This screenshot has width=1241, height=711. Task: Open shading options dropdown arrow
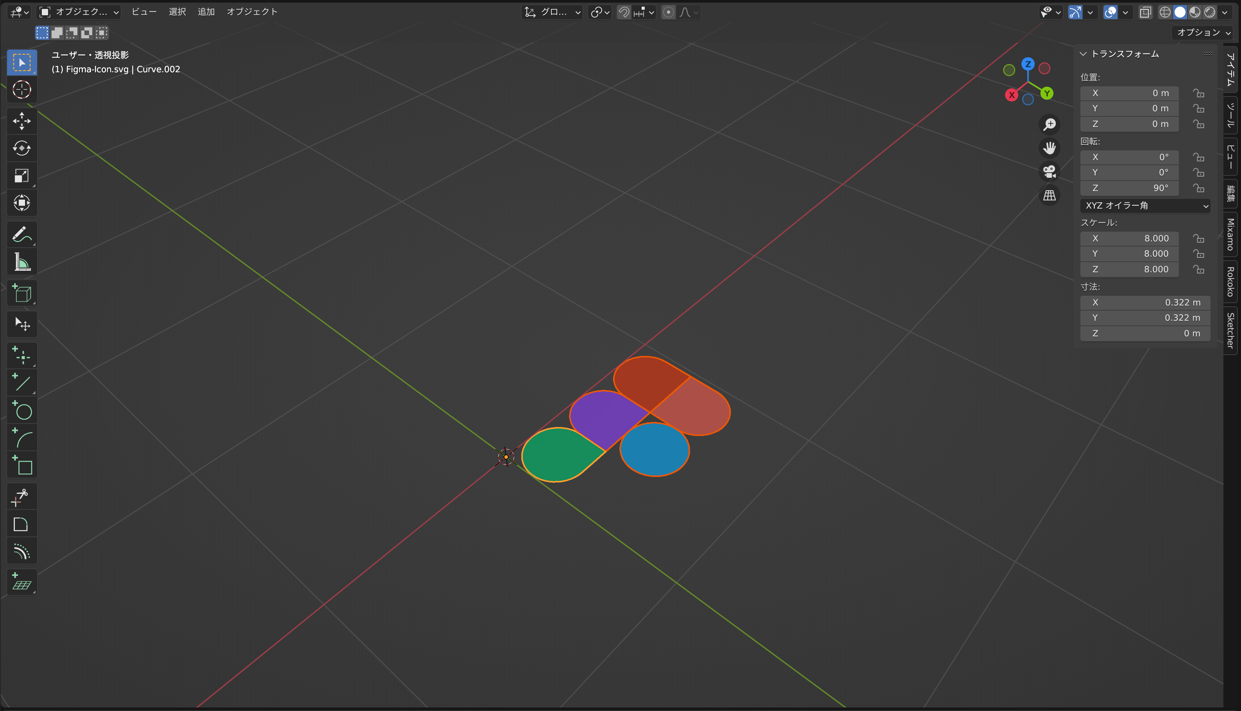pos(1225,12)
